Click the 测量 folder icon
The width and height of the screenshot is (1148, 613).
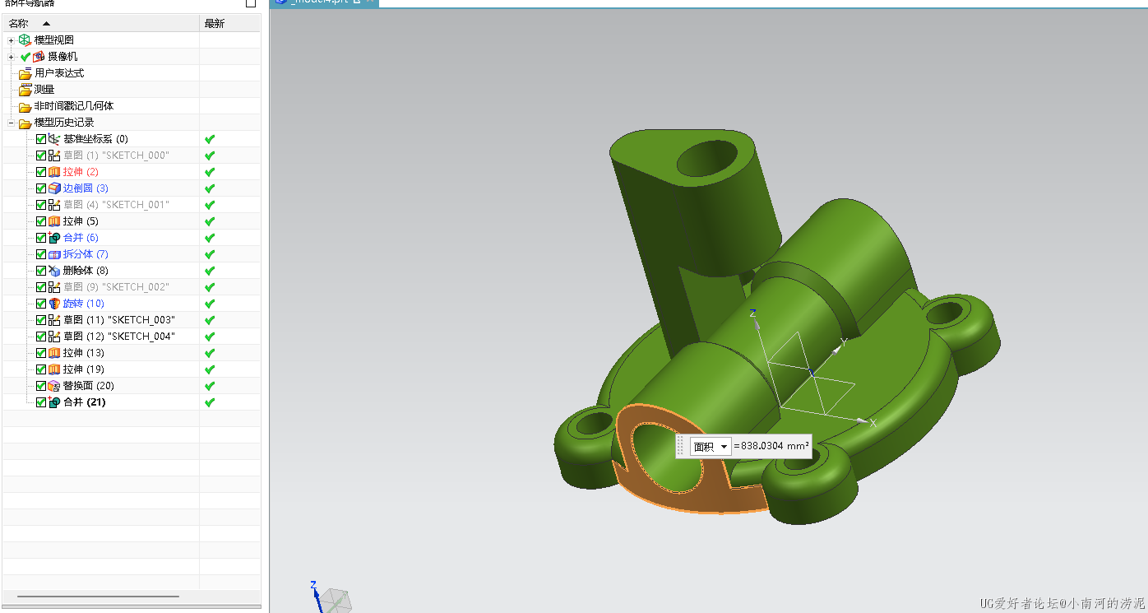pyautogui.click(x=25, y=90)
